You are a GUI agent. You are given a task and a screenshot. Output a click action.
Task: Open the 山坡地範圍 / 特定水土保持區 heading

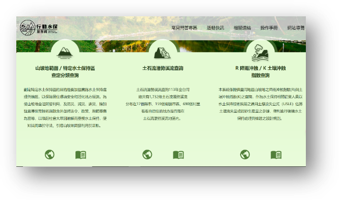[65, 68]
